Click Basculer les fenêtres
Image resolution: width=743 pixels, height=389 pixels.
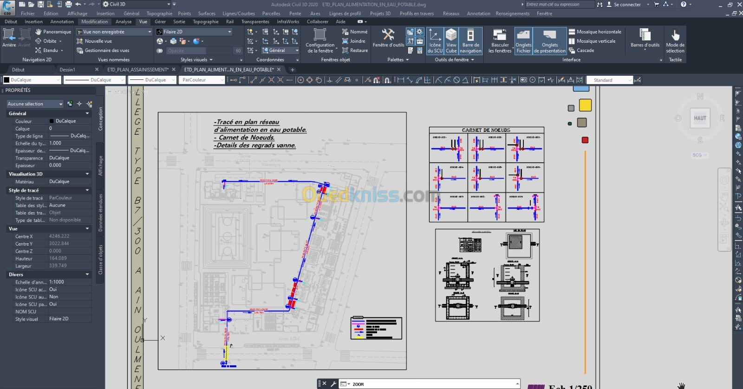tap(500, 40)
